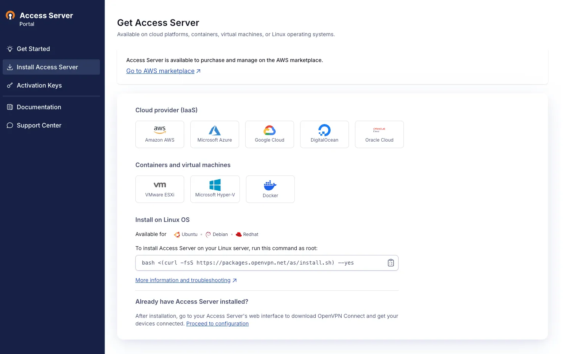
Task: Click the external arrow after troubleshooting link
Action: point(235,281)
